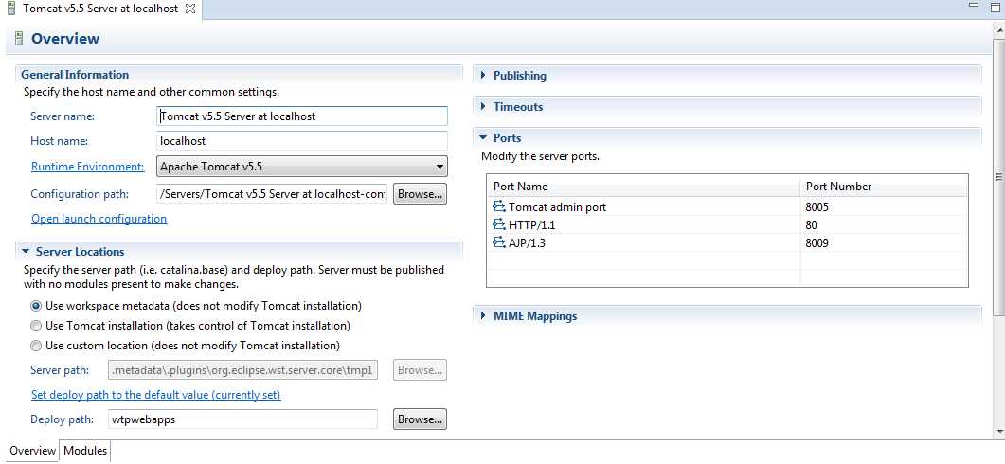Click into the Host name field

pyautogui.click(x=302, y=141)
